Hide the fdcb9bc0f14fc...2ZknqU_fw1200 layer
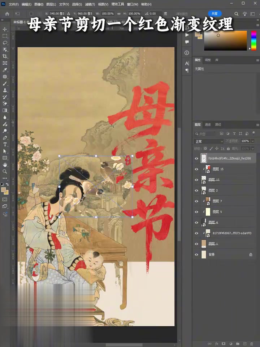 (196, 158)
